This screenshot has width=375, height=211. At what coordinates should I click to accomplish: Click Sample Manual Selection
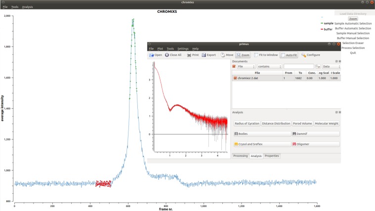pyautogui.click(x=353, y=33)
